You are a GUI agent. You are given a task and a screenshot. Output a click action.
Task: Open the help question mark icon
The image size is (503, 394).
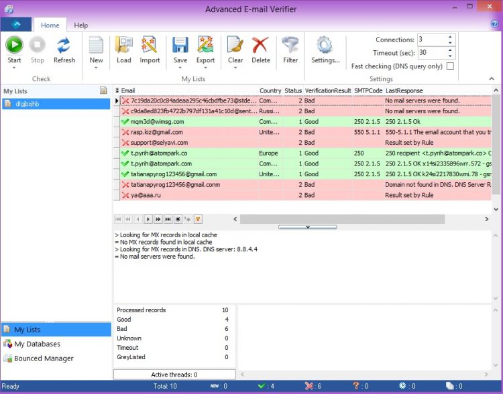tap(495, 23)
